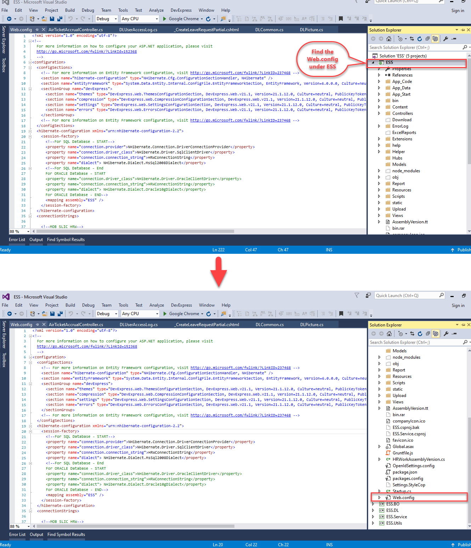Click Refresh icon in lower Solution Explorer toolbar
This screenshot has width=471, height=548.
pyautogui.click(x=420, y=334)
